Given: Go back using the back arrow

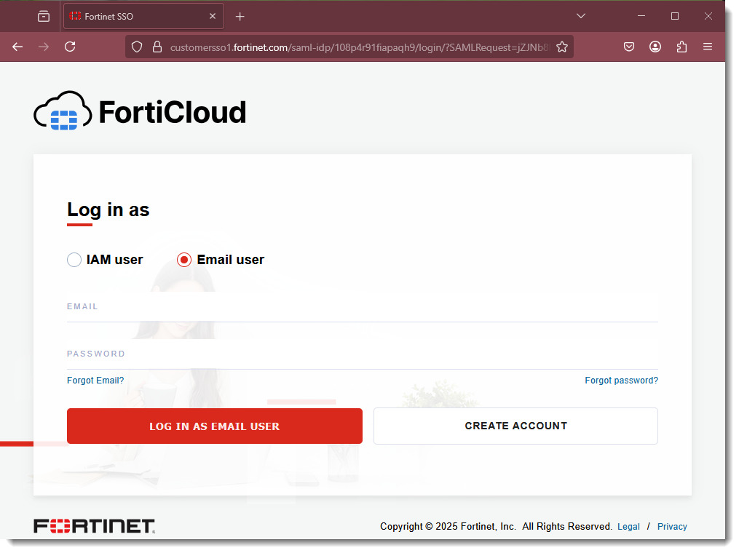Looking at the screenshot, I should click(x=17, y=47).
